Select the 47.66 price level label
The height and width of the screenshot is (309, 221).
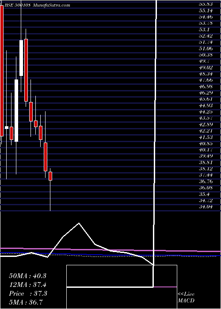(x=205, y=80)
